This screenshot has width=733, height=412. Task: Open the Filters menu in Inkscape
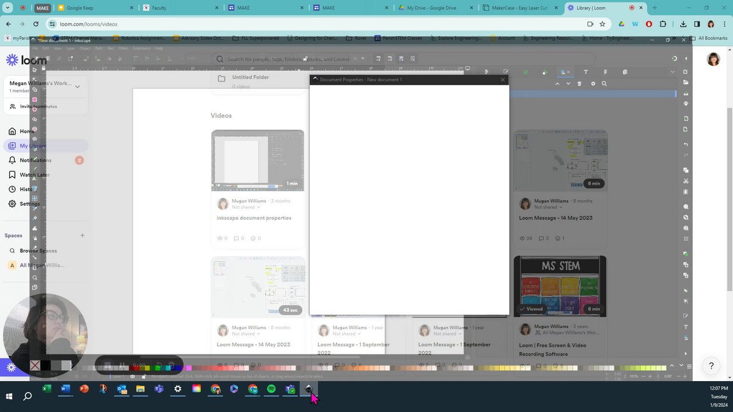pyautogui.click(x=123, y=49)
